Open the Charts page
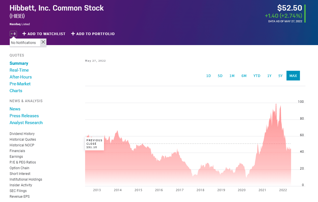318x202 pixels. point(16,91)
